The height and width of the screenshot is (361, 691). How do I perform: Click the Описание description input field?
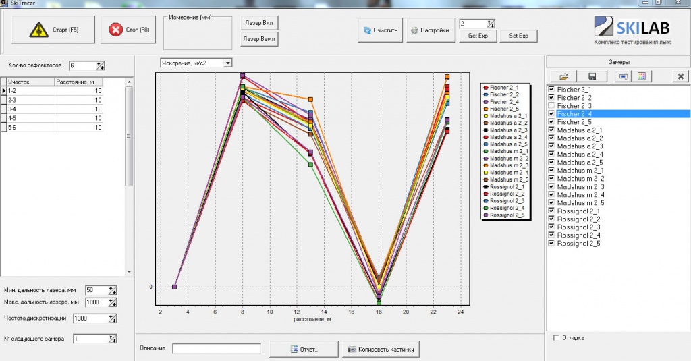click(217, 348)
